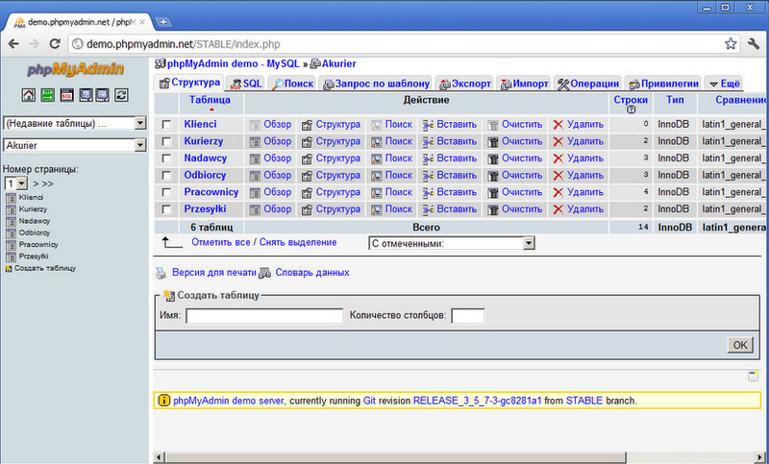769x464 pixels.
Task: Tick the checkbox for the Odbiorcy table
Action: (x=166, y=176)
